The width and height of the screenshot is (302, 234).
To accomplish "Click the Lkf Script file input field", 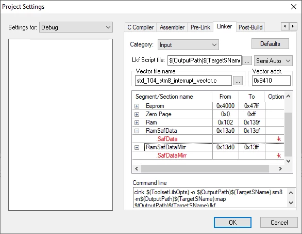I will point(205,60).
